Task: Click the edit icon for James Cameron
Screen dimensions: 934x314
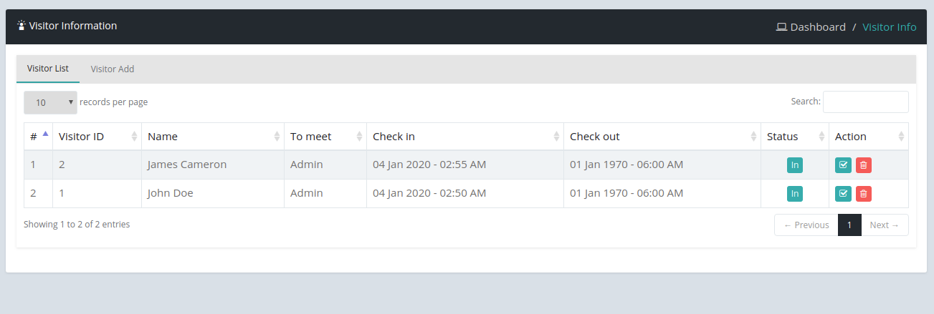Action: pos(844,165)
